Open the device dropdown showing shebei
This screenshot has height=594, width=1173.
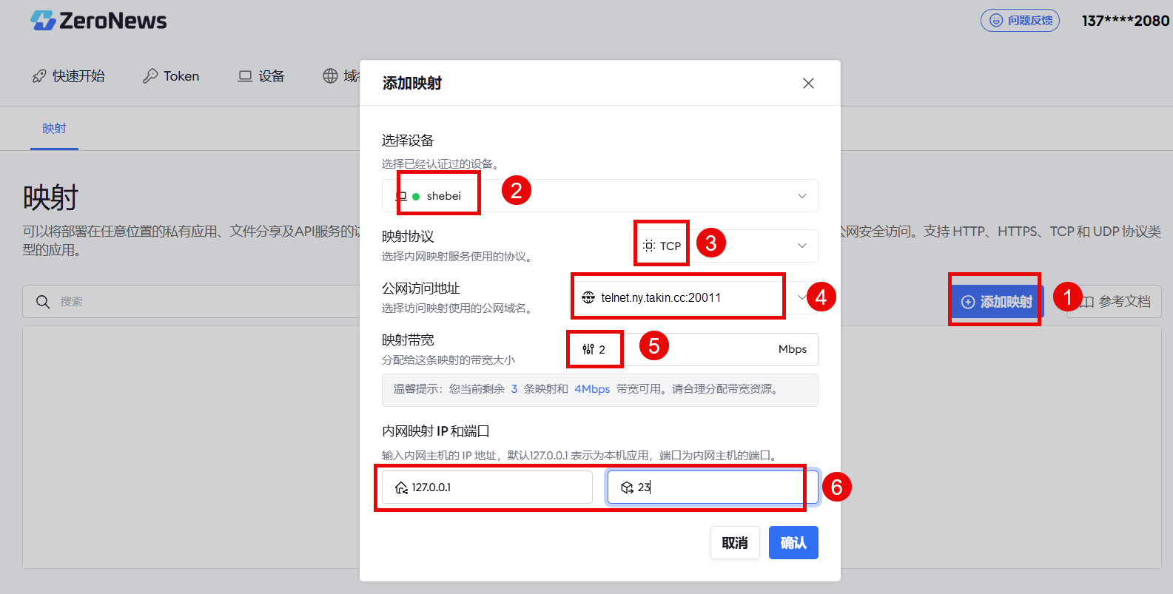599,196
